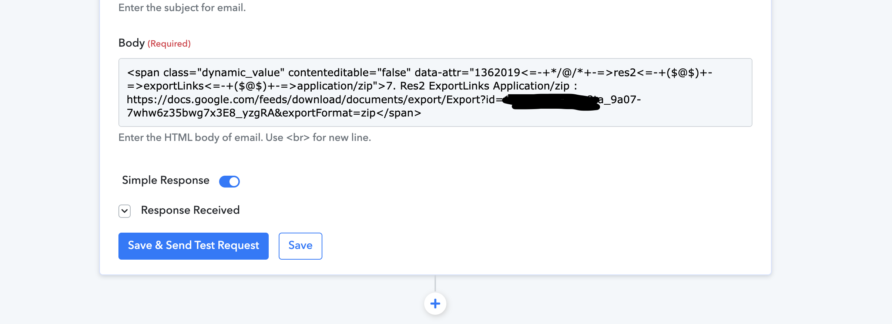Click the blacked-out ID scribble in body
892x324 pixels.
click(551, 102)
